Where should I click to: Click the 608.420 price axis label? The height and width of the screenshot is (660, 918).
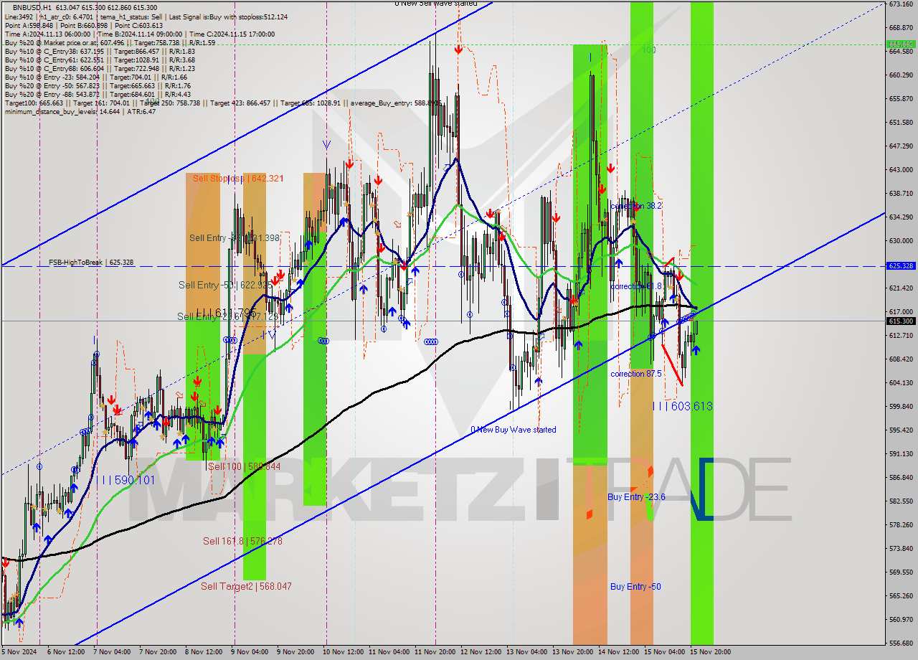point(901,359)
